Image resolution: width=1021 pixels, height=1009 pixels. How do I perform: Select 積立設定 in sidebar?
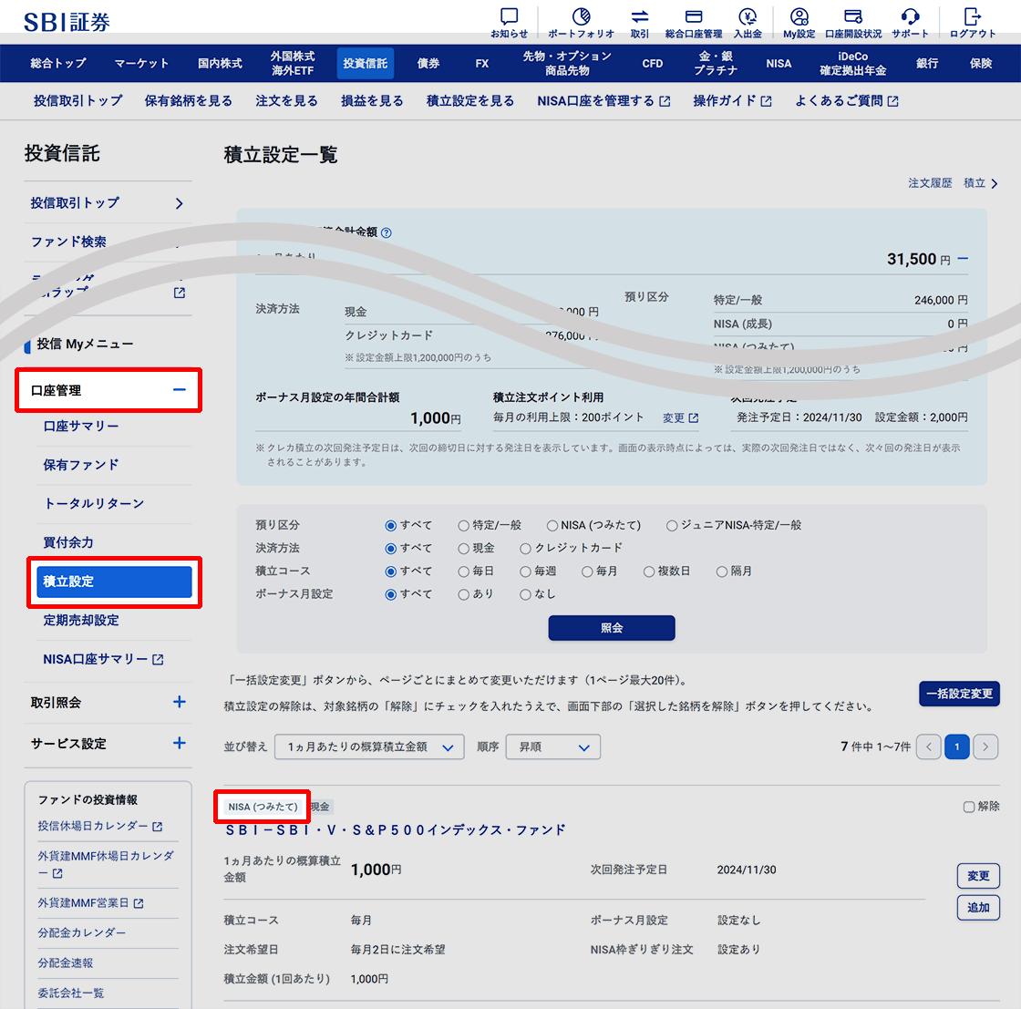point(114,582)
